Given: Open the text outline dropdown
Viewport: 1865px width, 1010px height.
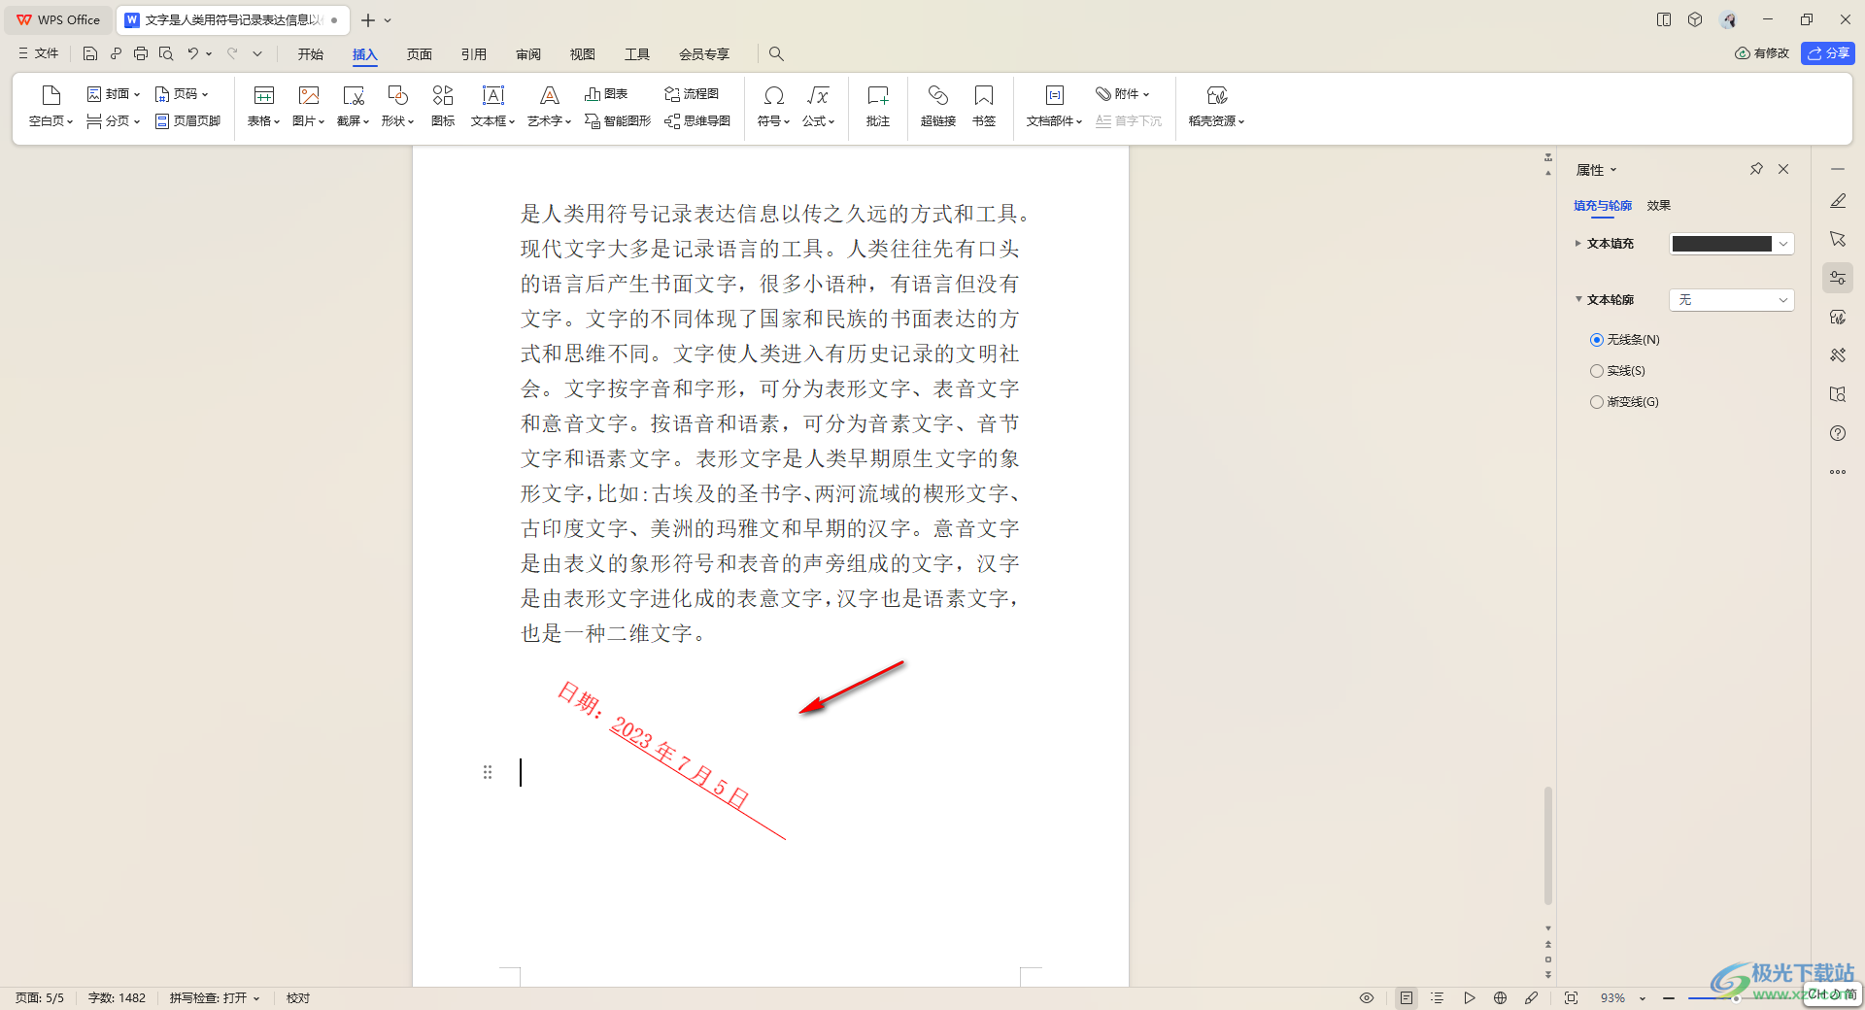Looking at the screenshot, I should click(1731, 300).
